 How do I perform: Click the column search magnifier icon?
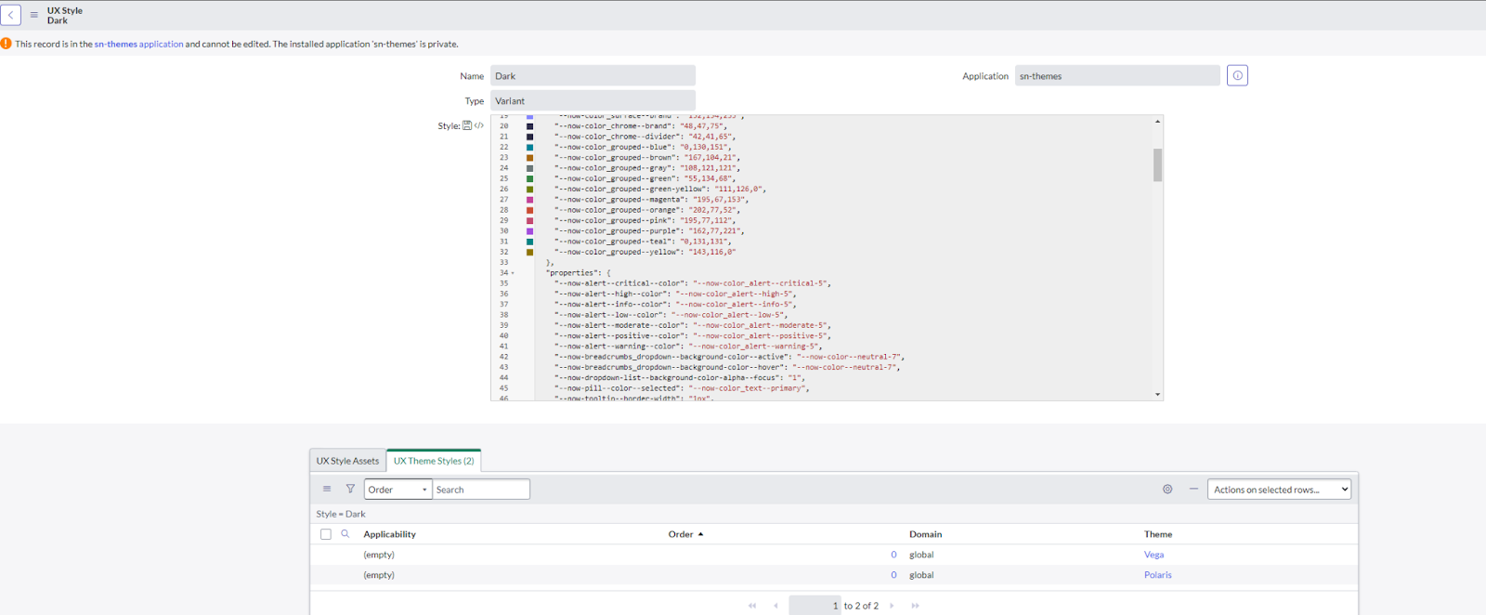pos(345,534)
